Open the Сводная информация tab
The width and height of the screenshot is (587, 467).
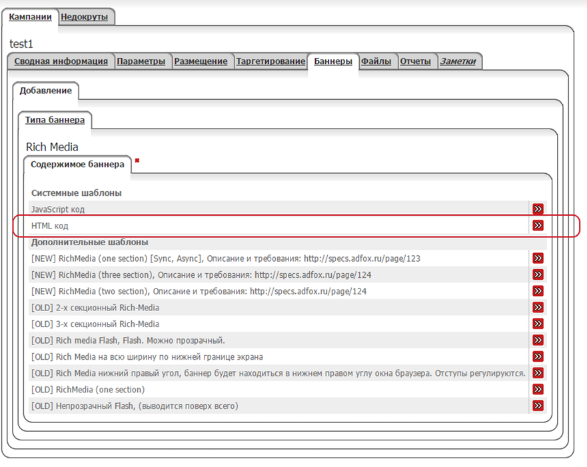click(61, 61)
